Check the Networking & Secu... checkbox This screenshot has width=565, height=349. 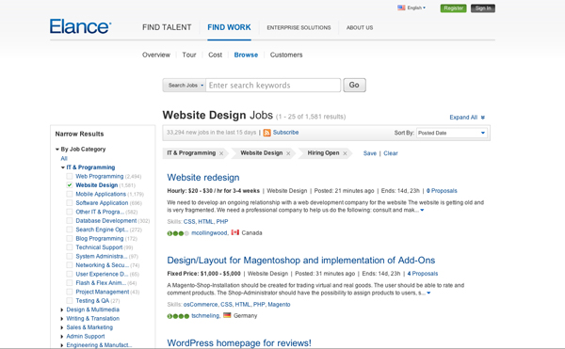point(69,265)
